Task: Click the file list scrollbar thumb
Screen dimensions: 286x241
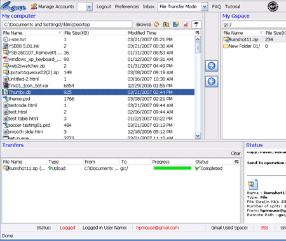Action: pyautogui.click(x=198, y=48)
